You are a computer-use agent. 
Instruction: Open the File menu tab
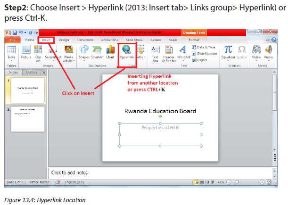[12, 40]
